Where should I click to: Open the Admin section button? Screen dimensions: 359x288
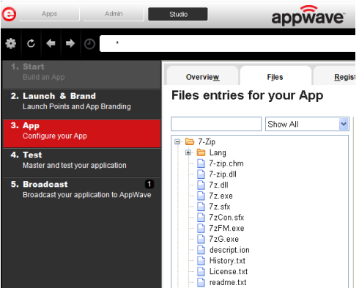[114, 14]
